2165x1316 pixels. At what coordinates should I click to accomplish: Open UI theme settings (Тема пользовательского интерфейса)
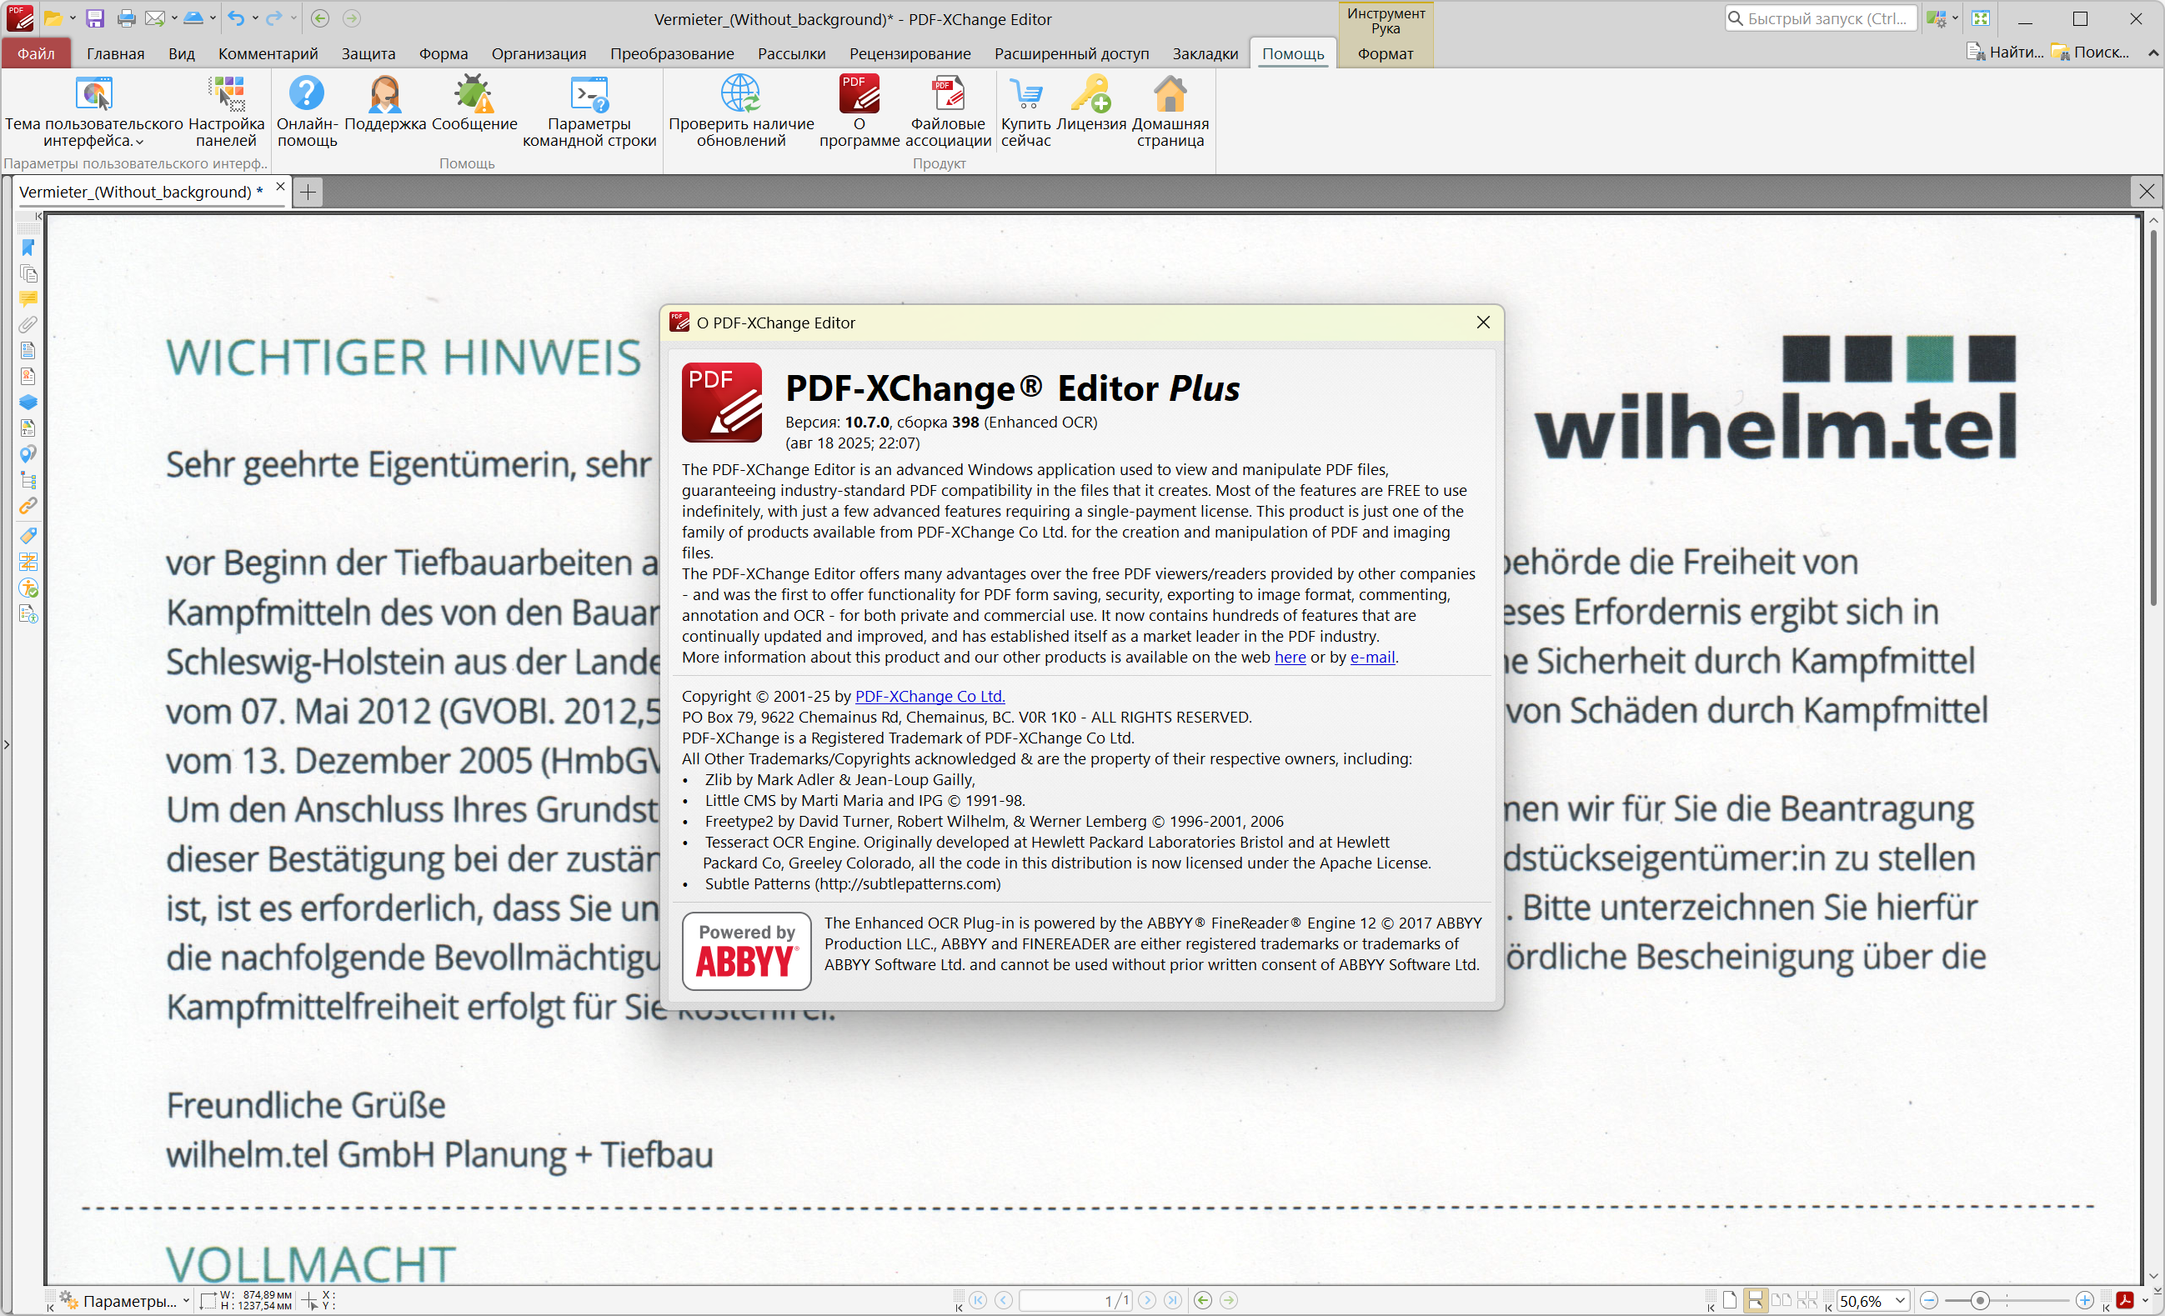coord(94,112)
